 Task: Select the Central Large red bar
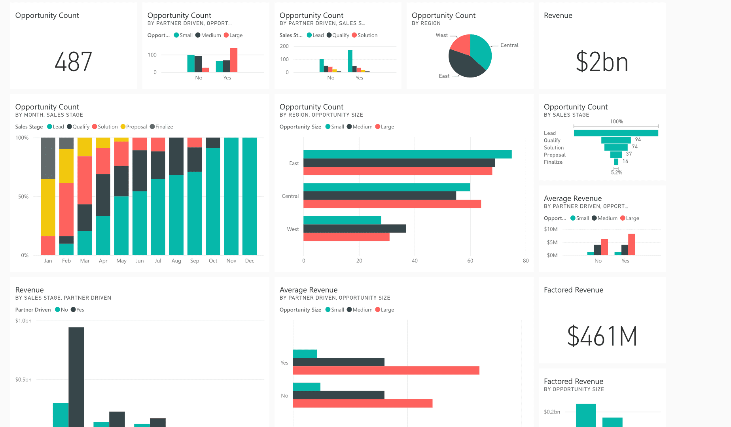point(392,204)
